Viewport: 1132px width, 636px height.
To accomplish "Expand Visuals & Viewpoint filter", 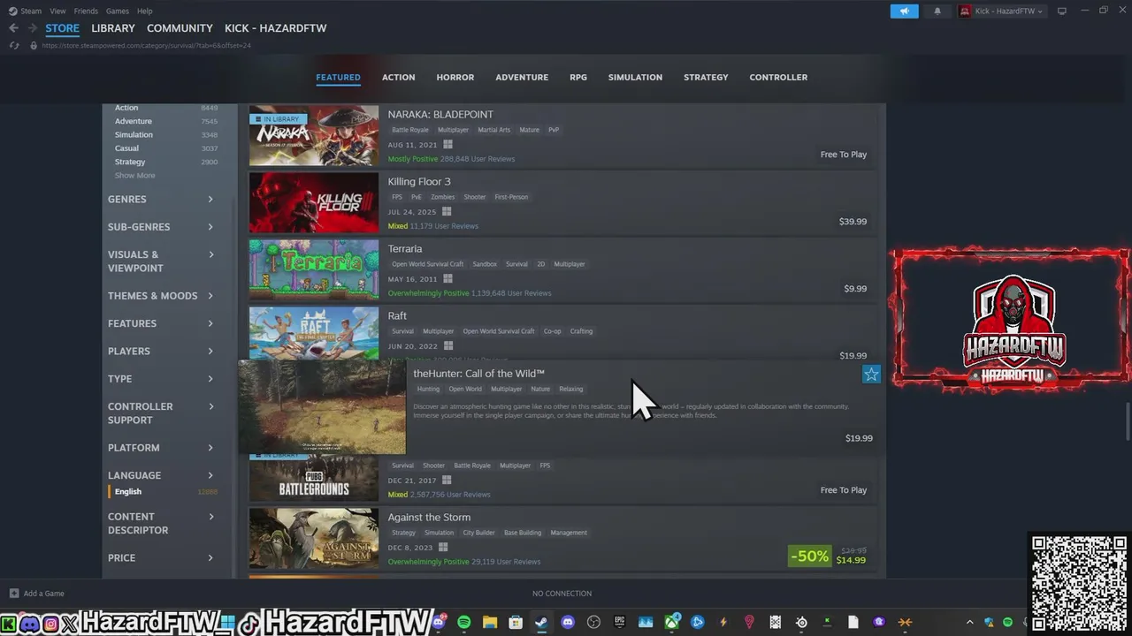I will (x=161, y=261).
